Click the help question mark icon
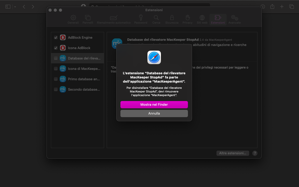 255,153
